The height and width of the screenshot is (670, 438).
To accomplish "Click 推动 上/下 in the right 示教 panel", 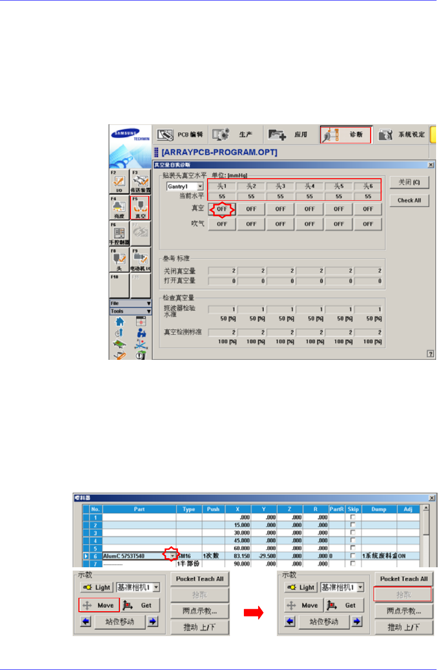I will pyautogui.click(x=404, y=627).
